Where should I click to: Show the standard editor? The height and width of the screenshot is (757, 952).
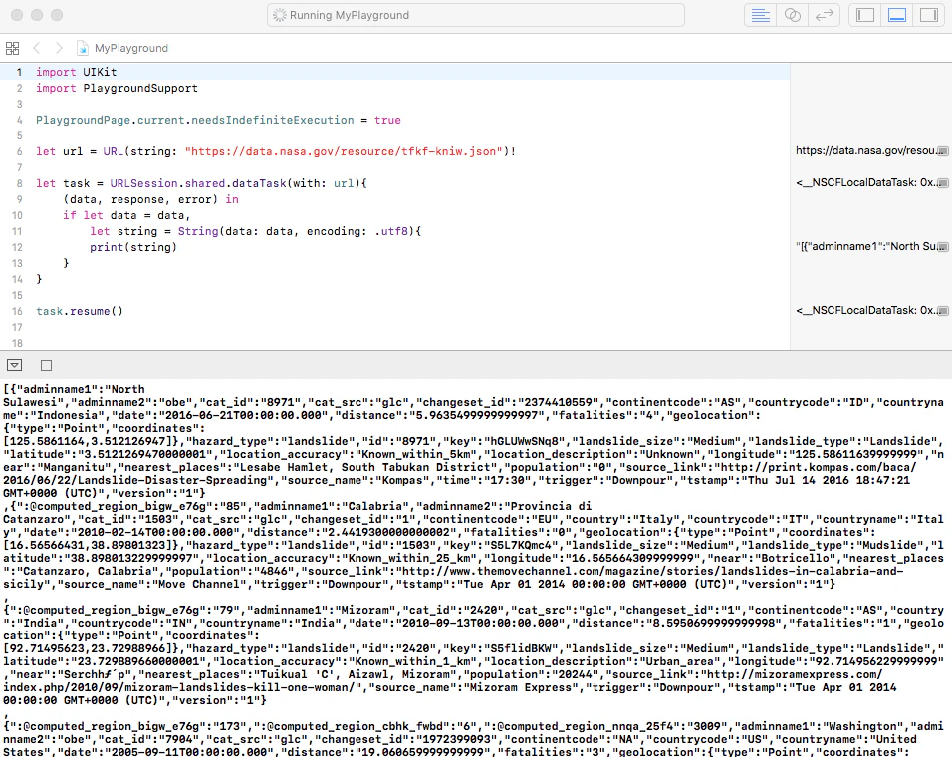760,15
